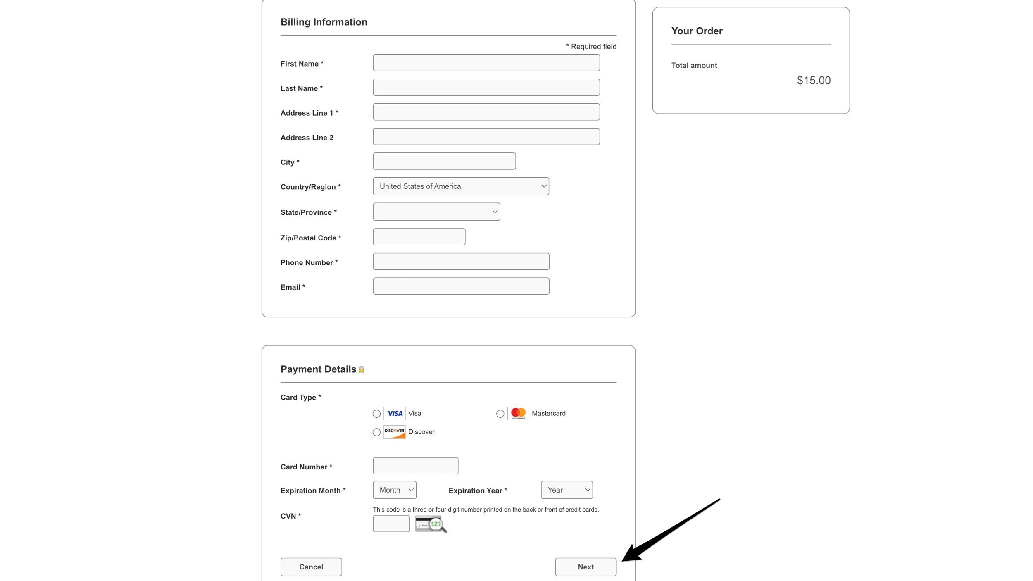Click the CVN input box
This screenshot has width=1033, height=581.
[391, 523]
